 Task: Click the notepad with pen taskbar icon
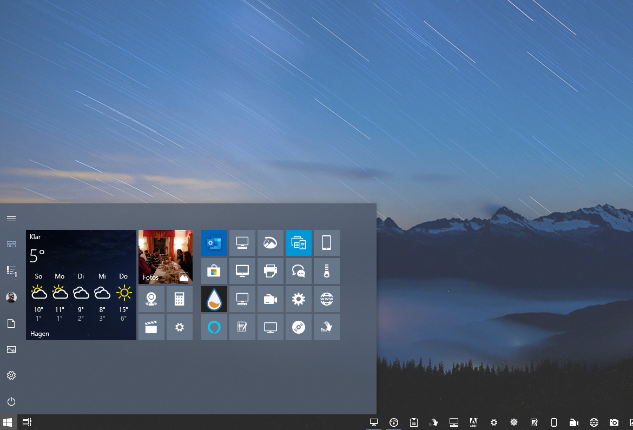click(533, 422)
